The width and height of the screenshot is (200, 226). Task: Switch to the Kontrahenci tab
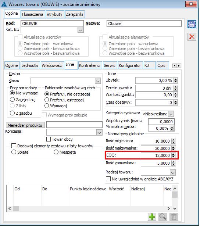[90, 65]
